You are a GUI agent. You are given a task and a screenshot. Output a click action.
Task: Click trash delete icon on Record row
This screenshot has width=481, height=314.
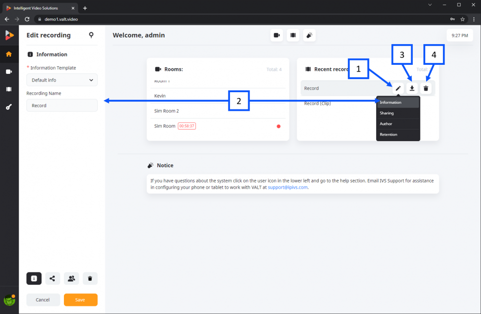(426, 88)
